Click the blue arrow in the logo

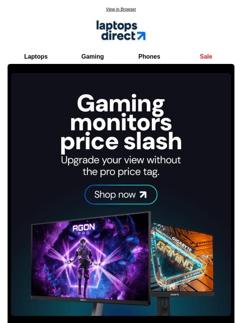coord(141,36)
